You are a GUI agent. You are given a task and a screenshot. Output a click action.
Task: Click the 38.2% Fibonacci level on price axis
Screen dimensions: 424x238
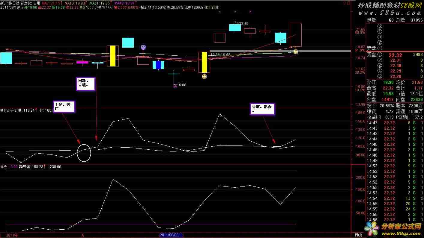(360, 72)
